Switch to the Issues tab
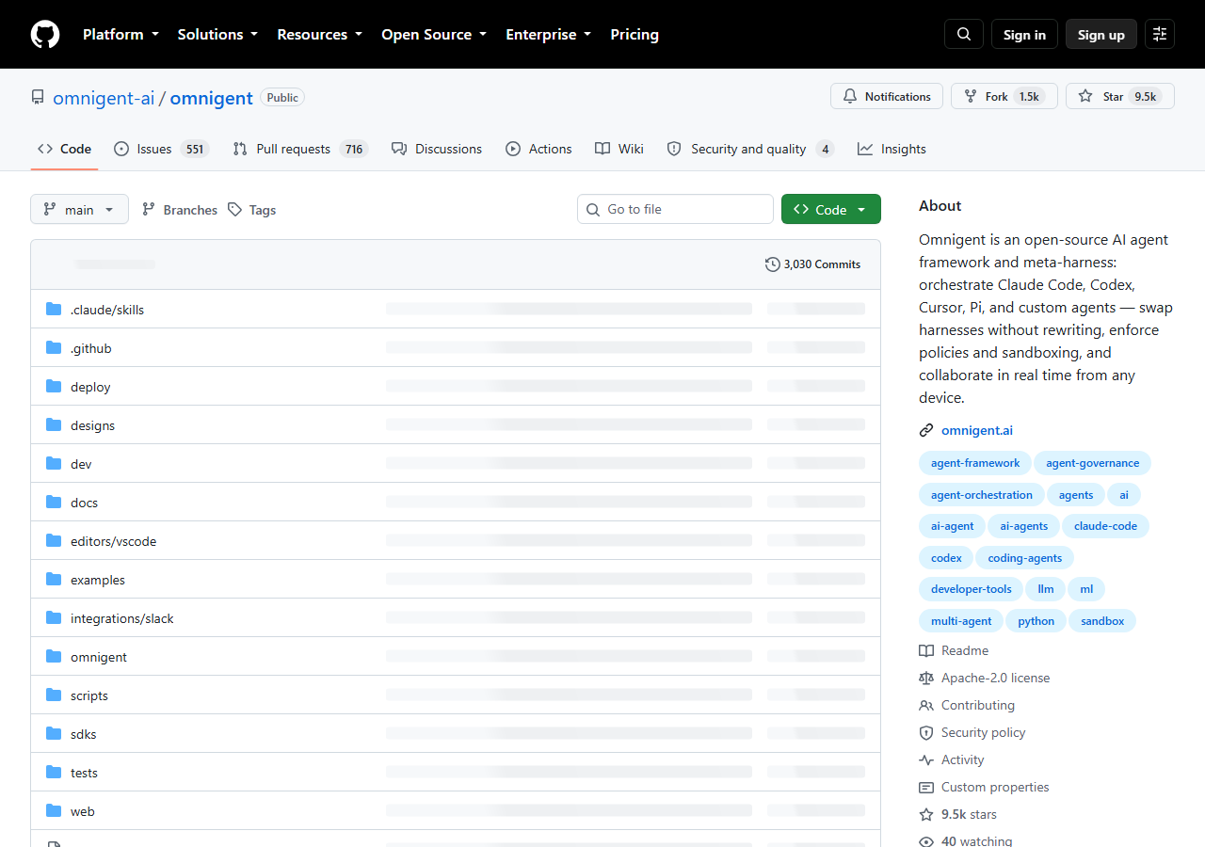 [160, 149]
